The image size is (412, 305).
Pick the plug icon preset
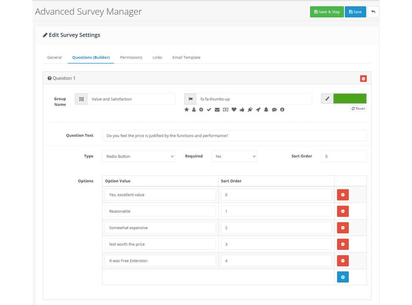(250, 109)
